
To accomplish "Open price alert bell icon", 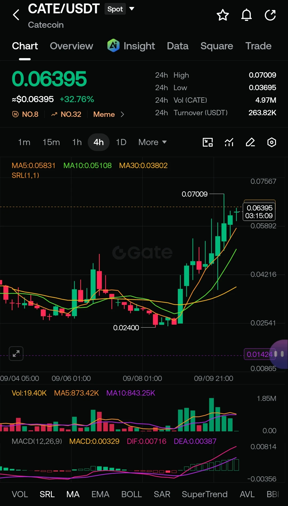I will tap(246, 15).
